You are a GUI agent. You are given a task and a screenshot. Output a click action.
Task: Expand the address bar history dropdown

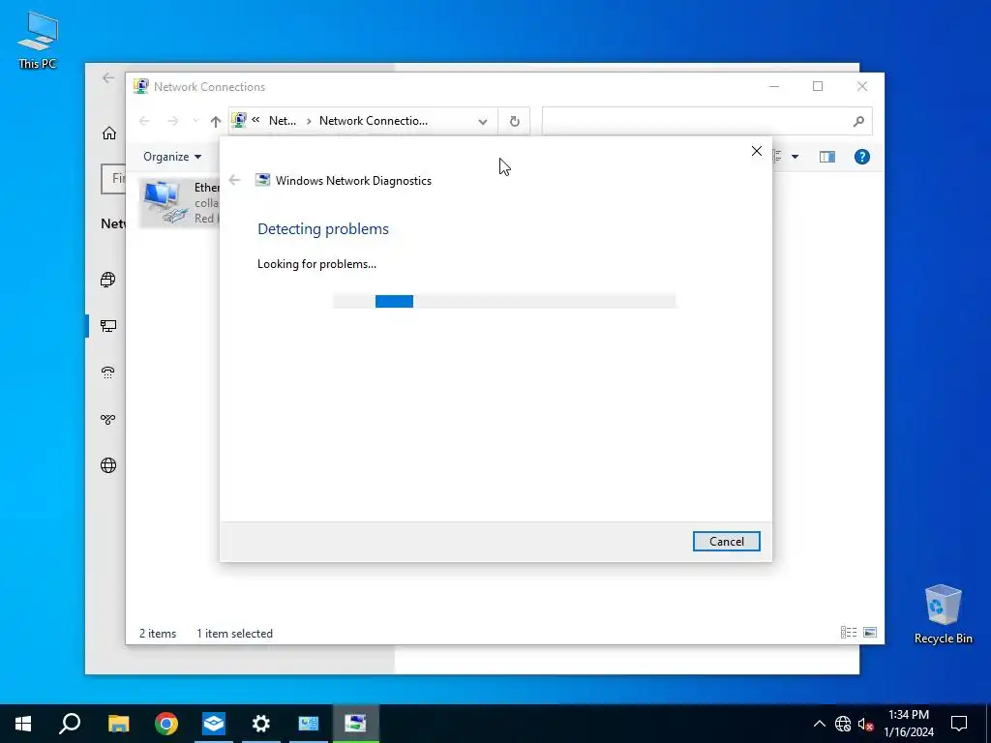point(482,121)
